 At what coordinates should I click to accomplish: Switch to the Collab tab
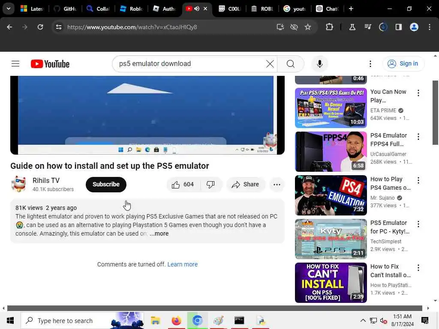click(x=99, y=9)
